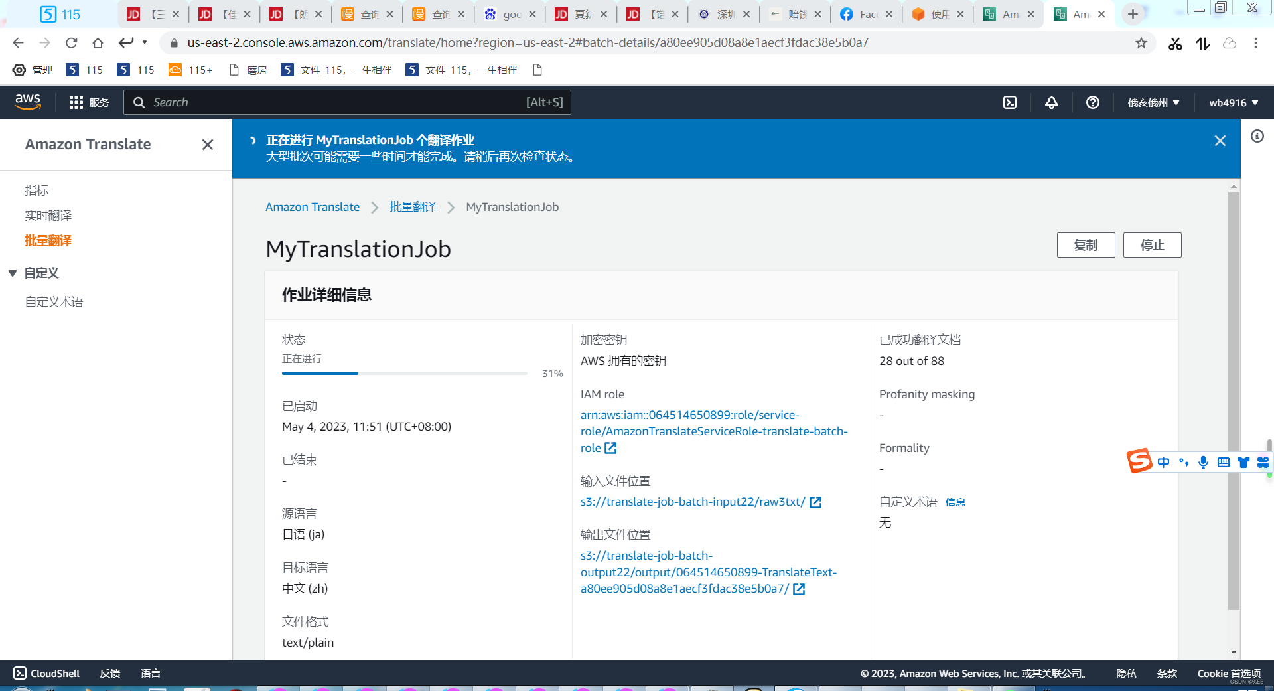Go to 指标 in the sidebar
Viewport: 1274px width, 691px height.
(x=37, y=191)
